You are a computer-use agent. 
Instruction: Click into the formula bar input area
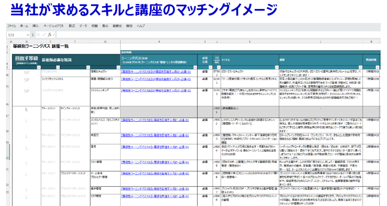point(218,35)
